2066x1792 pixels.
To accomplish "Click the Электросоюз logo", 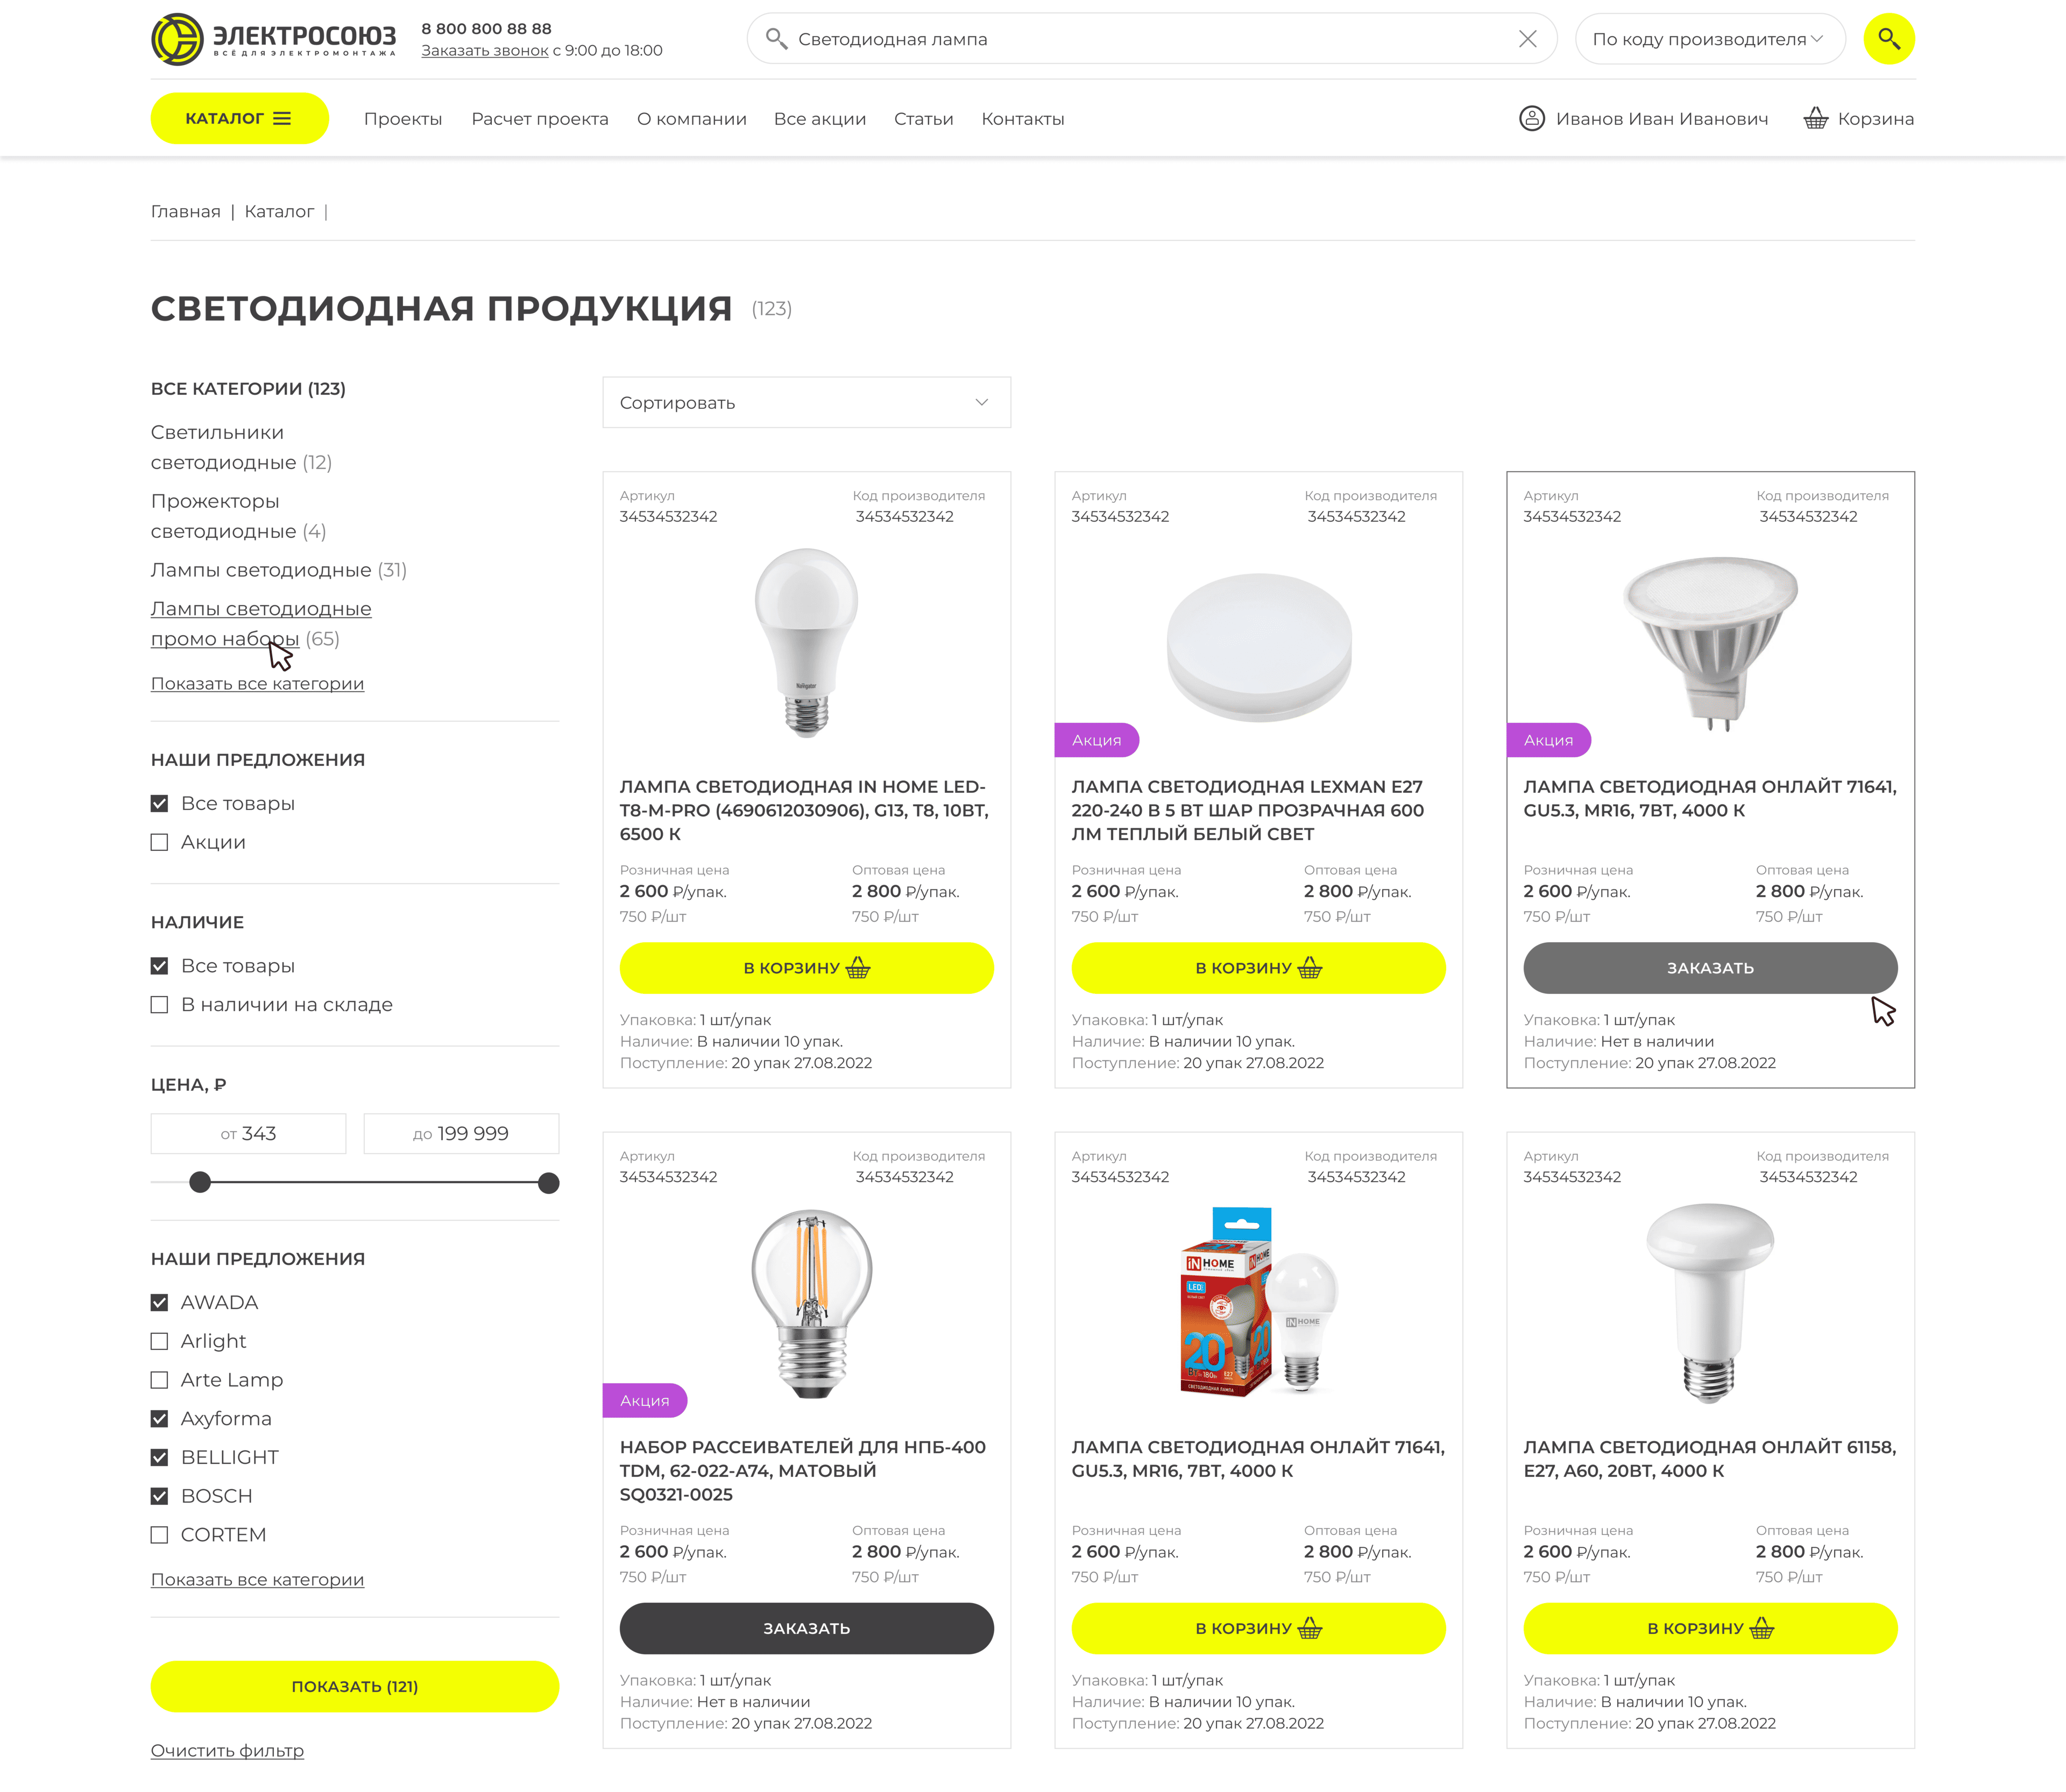I will (273, 39).
